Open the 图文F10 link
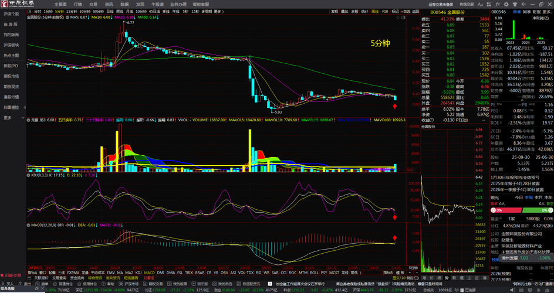 399,278
